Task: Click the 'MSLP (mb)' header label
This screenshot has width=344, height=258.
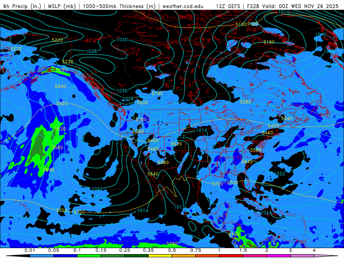Action: [x=62, y=6]
